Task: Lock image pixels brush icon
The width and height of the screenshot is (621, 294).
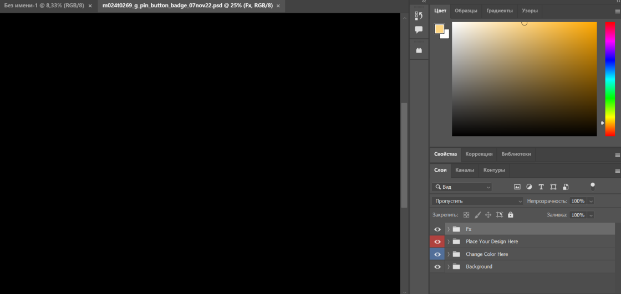Action: coord(477,215)
